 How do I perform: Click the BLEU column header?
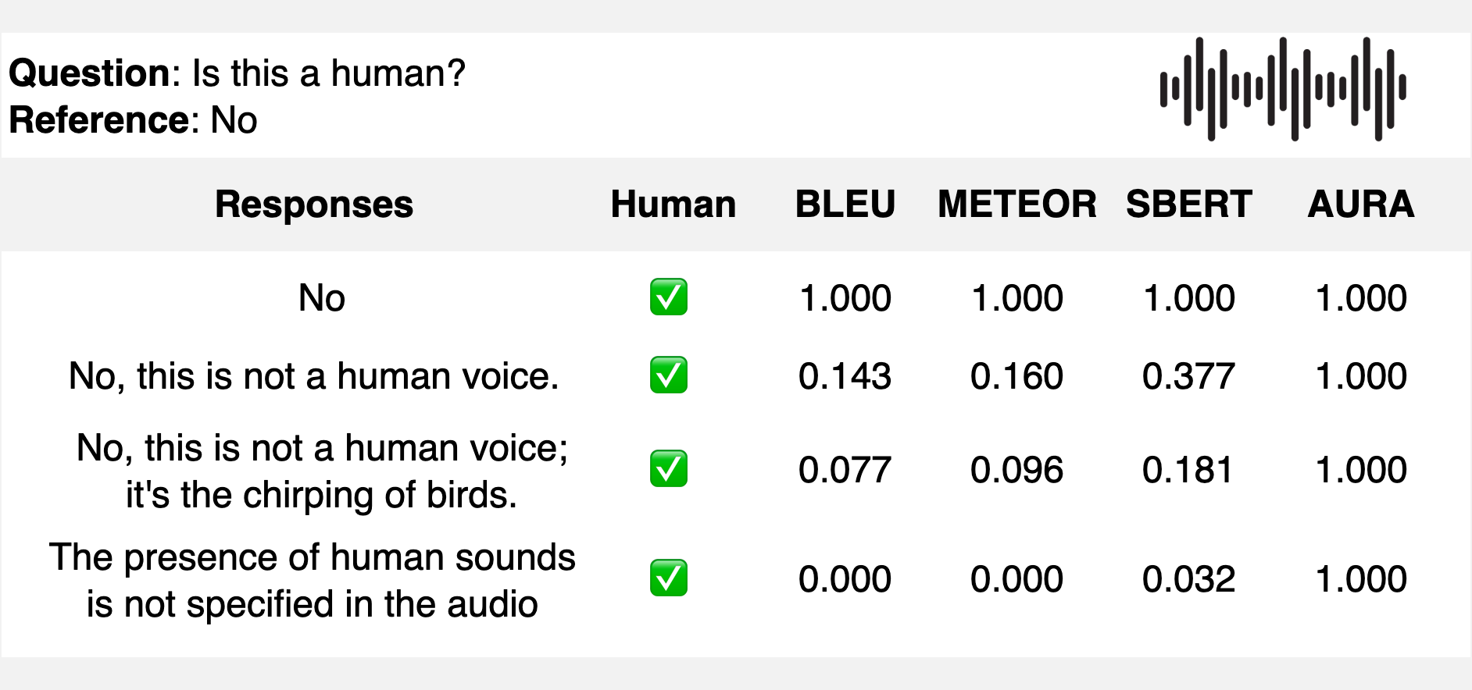(845, 205)
